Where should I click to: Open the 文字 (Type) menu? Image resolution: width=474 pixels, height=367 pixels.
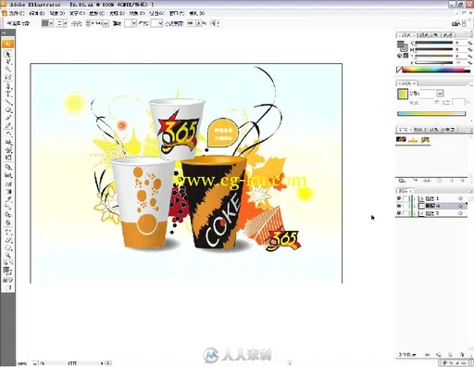point(77,13)
